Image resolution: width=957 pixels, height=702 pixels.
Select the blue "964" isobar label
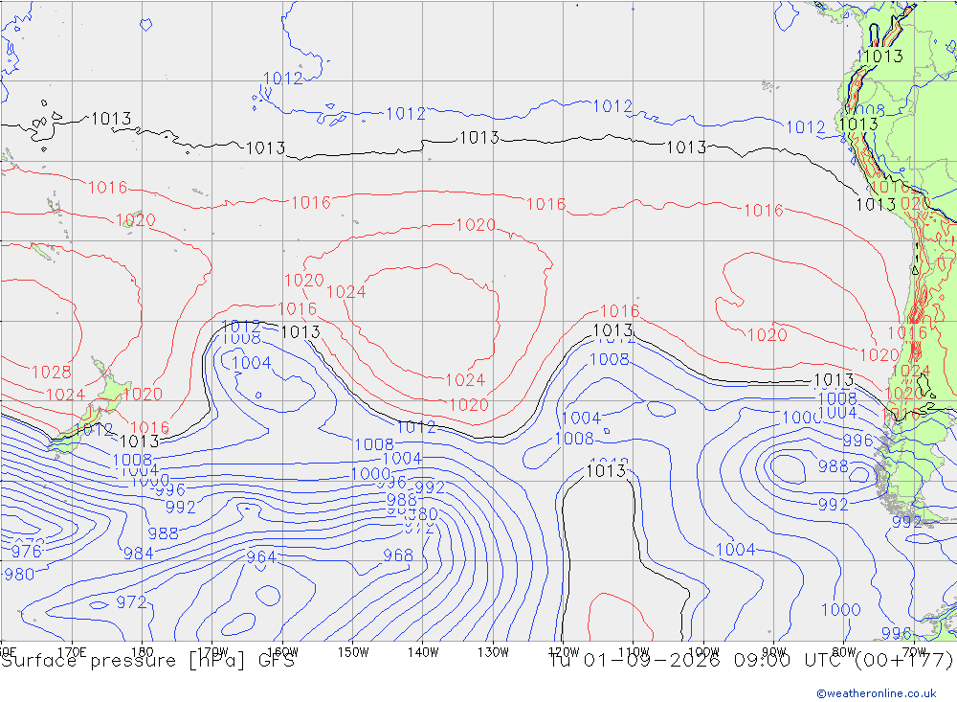[261, 557]
